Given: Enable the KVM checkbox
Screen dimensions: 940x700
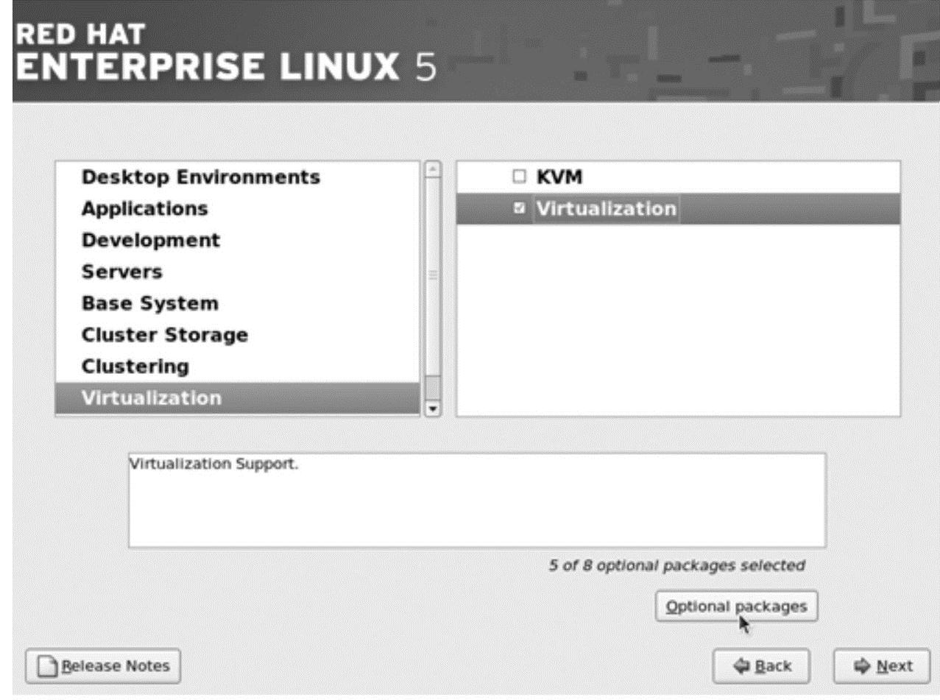Looking at the screenshot, I should 520,177.
